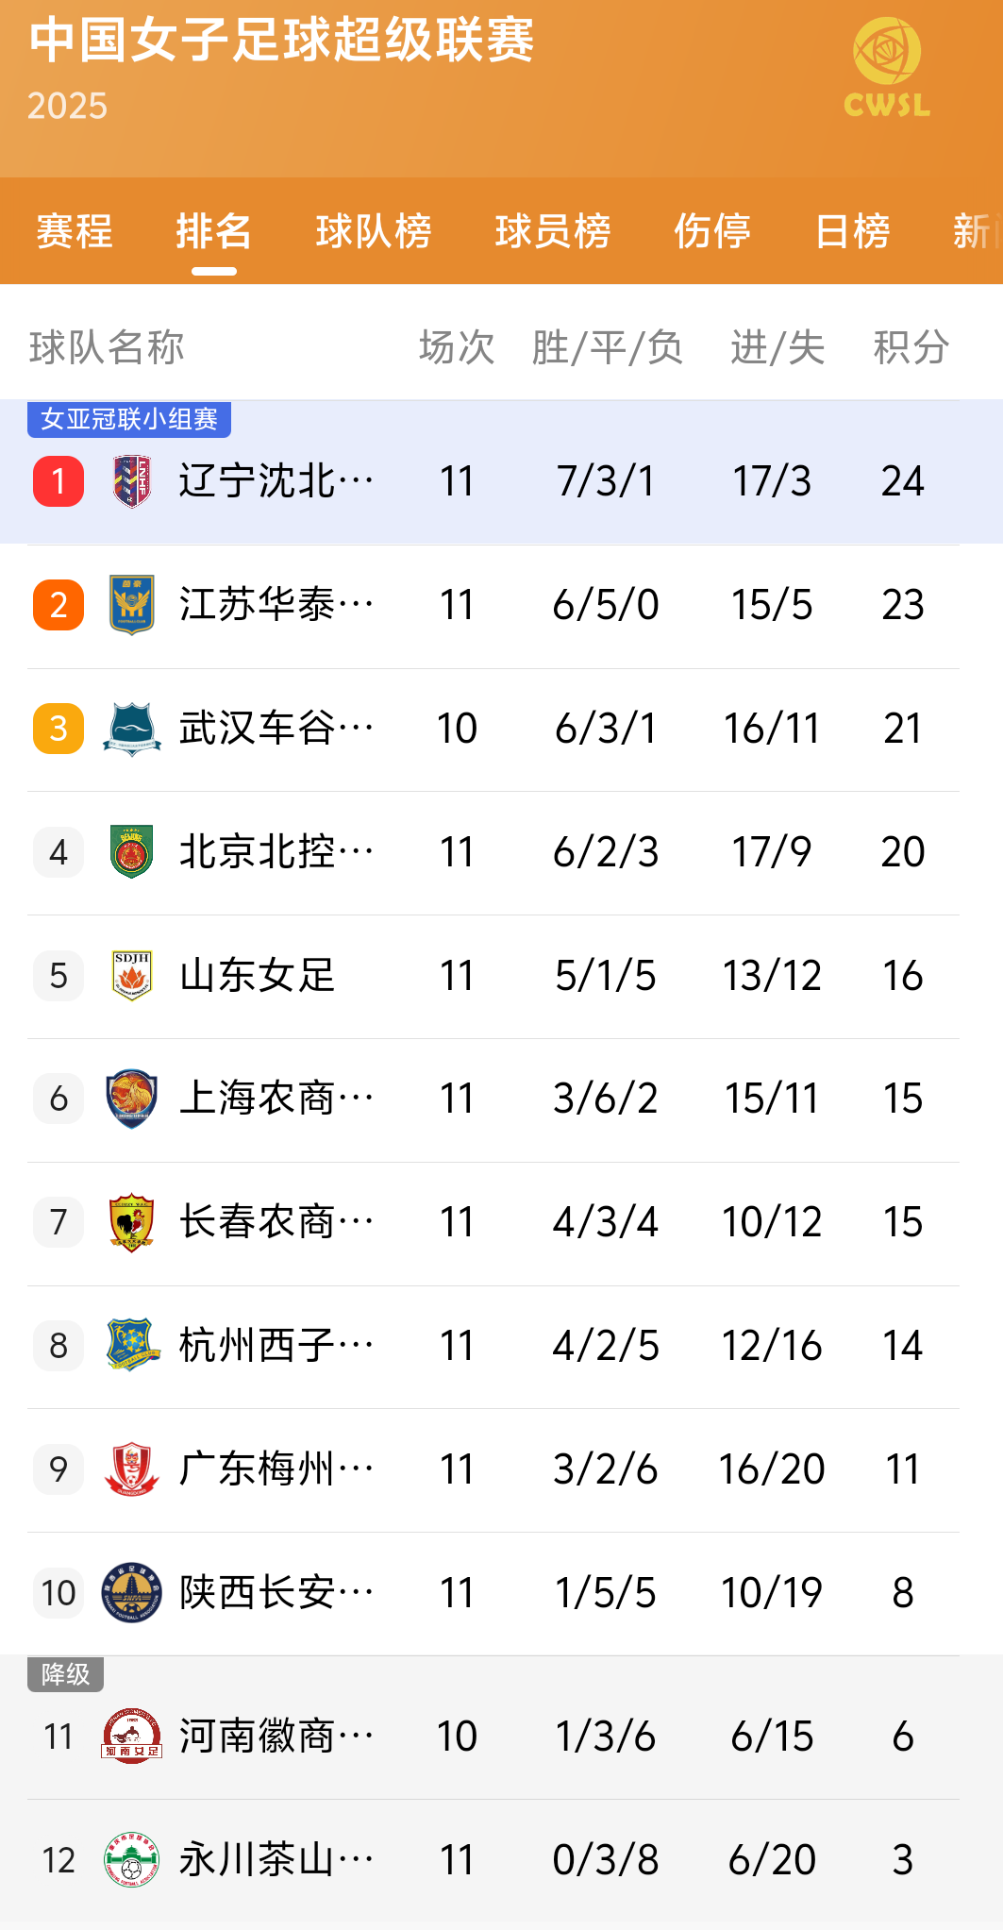Open the 日榜 tab

(852, 231)
